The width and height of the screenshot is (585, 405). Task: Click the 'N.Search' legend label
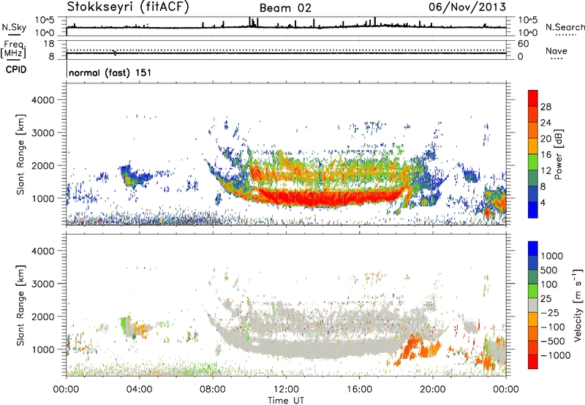pyautogui.click(x=565, y=27)
